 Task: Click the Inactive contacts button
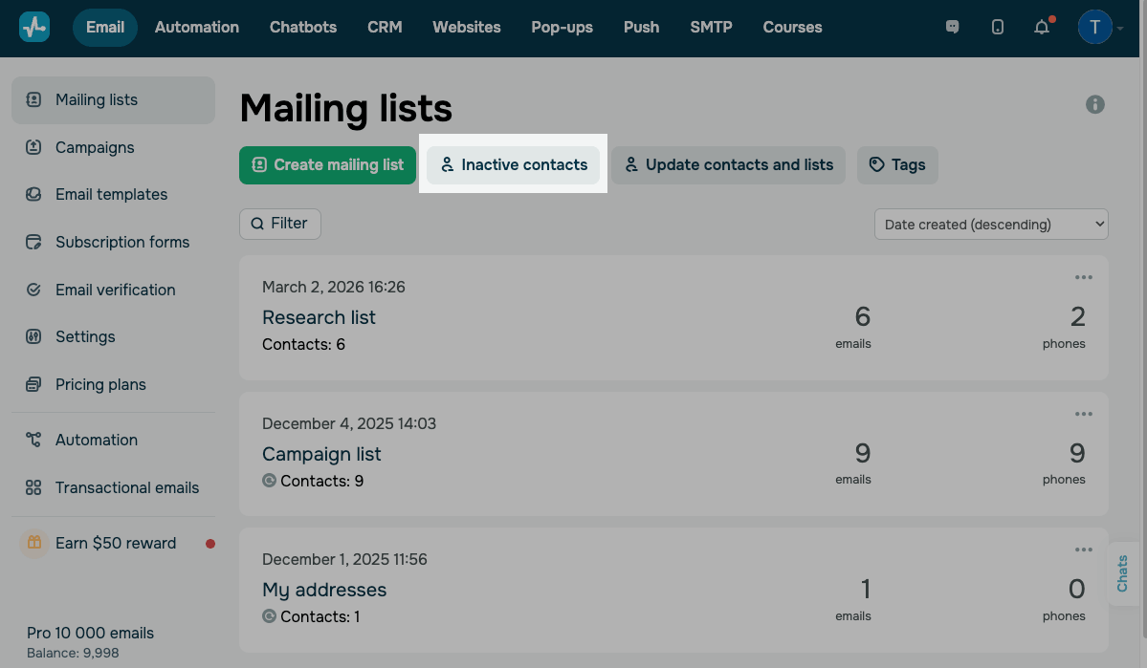[514, 164]
